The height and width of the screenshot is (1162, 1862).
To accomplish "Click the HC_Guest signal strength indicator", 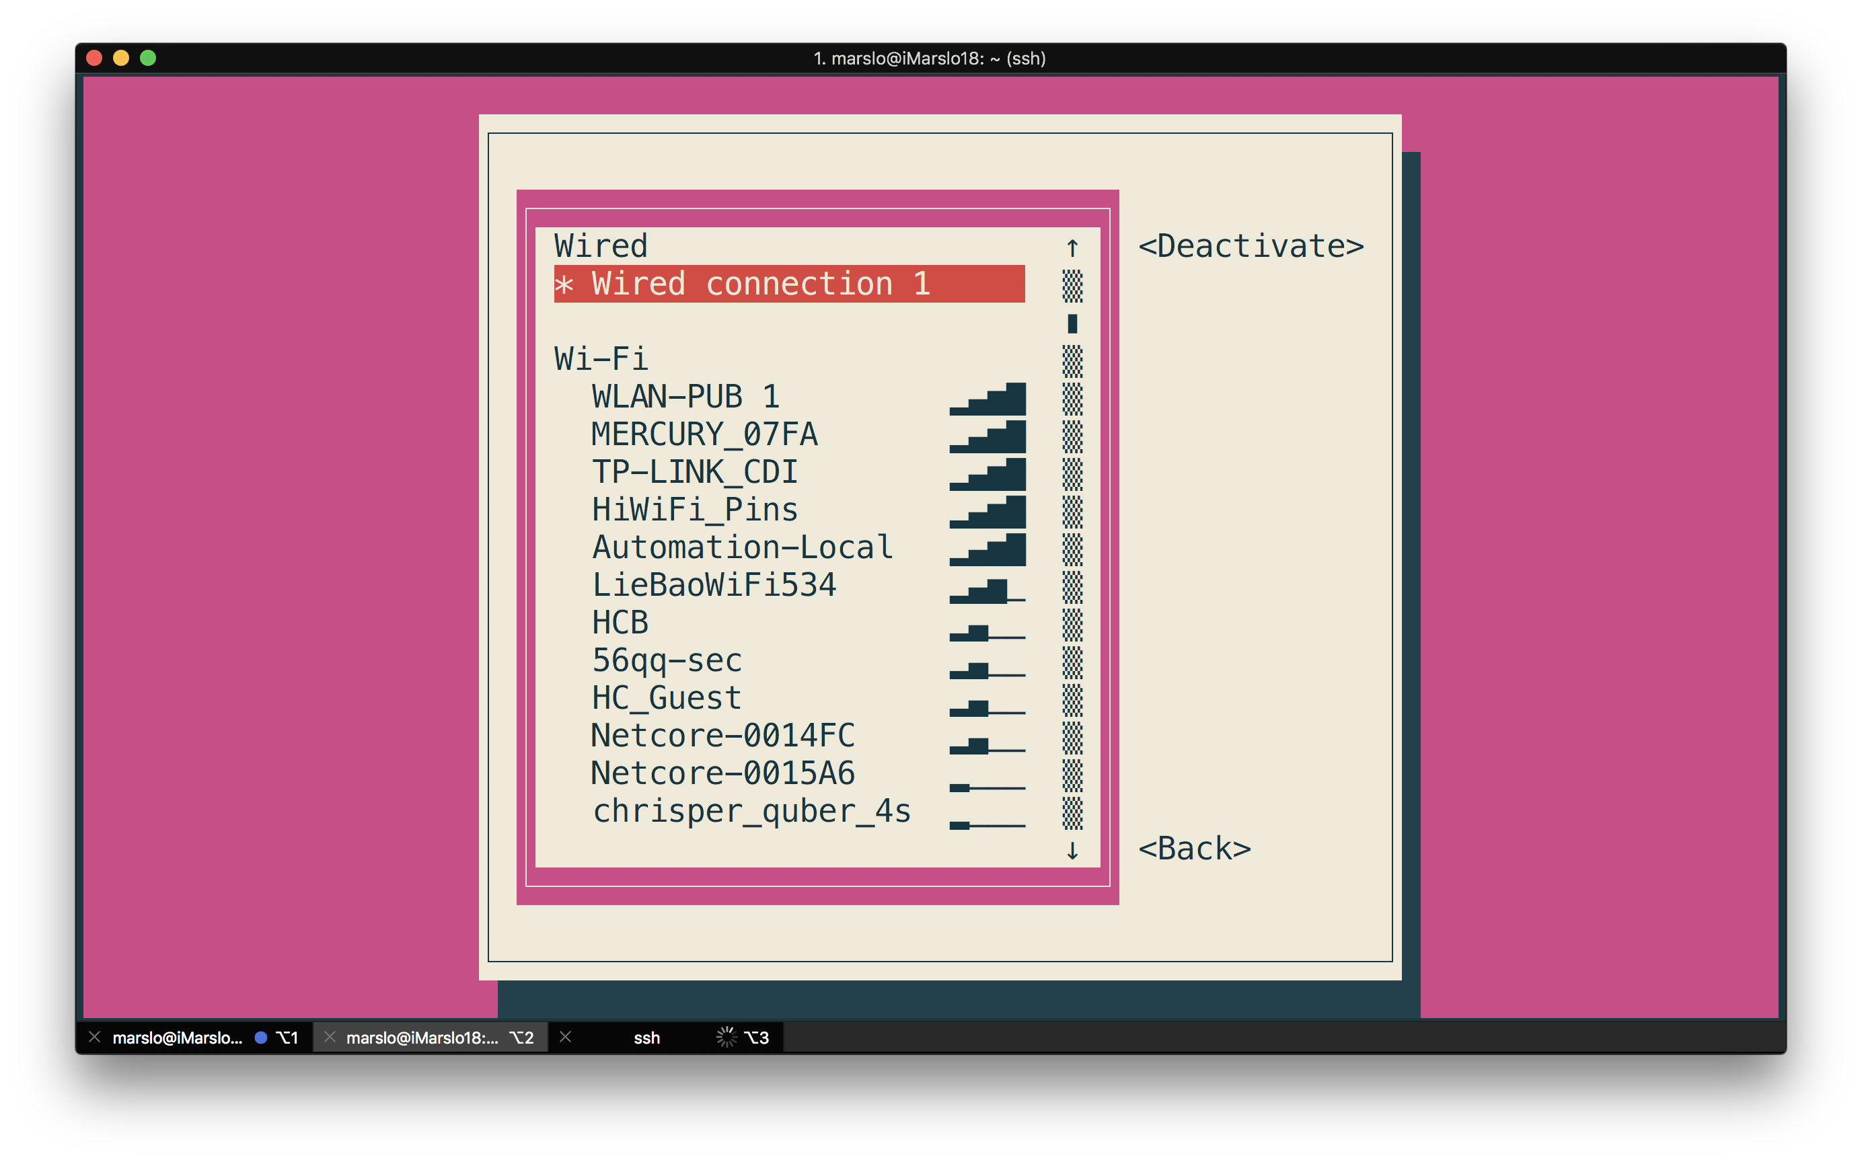I will click(x=987, y=708).
